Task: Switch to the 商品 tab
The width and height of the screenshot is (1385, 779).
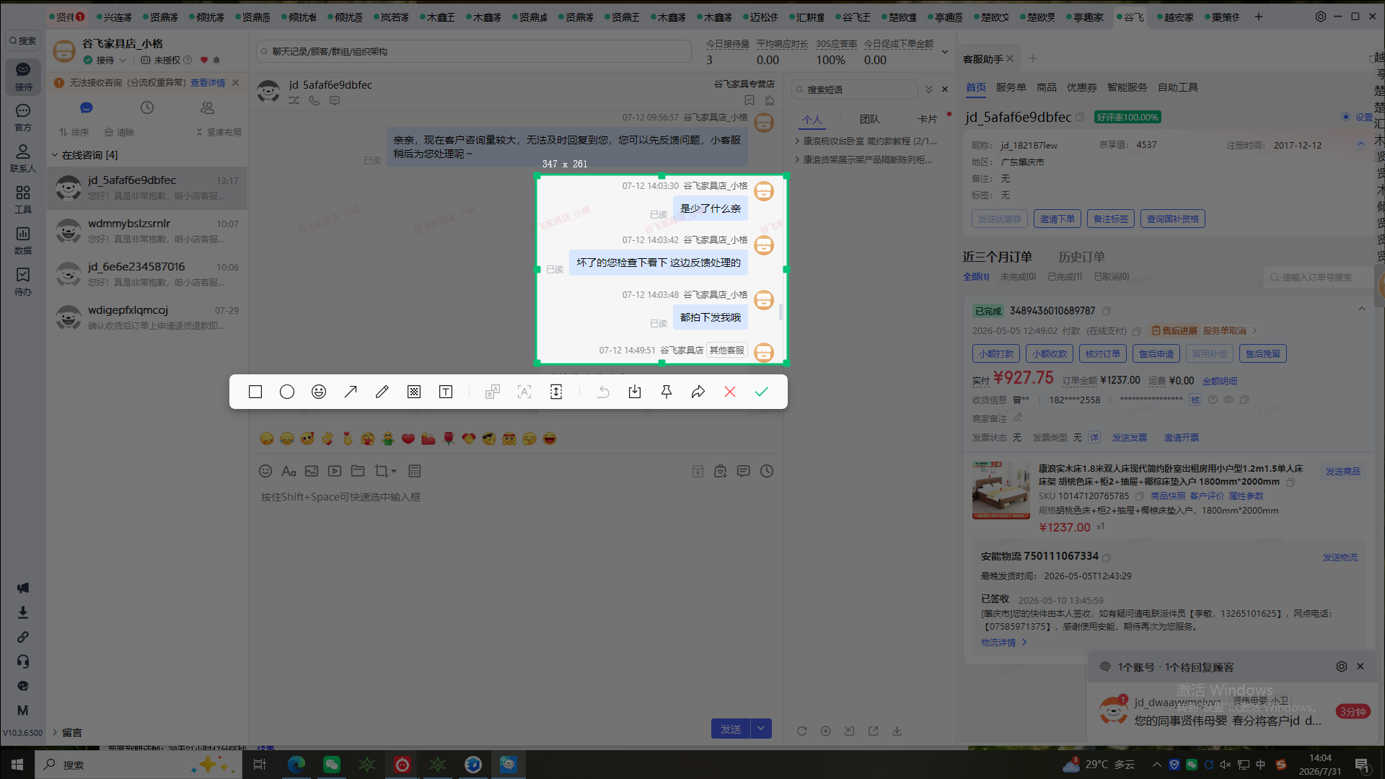Action: [1046, 87]
